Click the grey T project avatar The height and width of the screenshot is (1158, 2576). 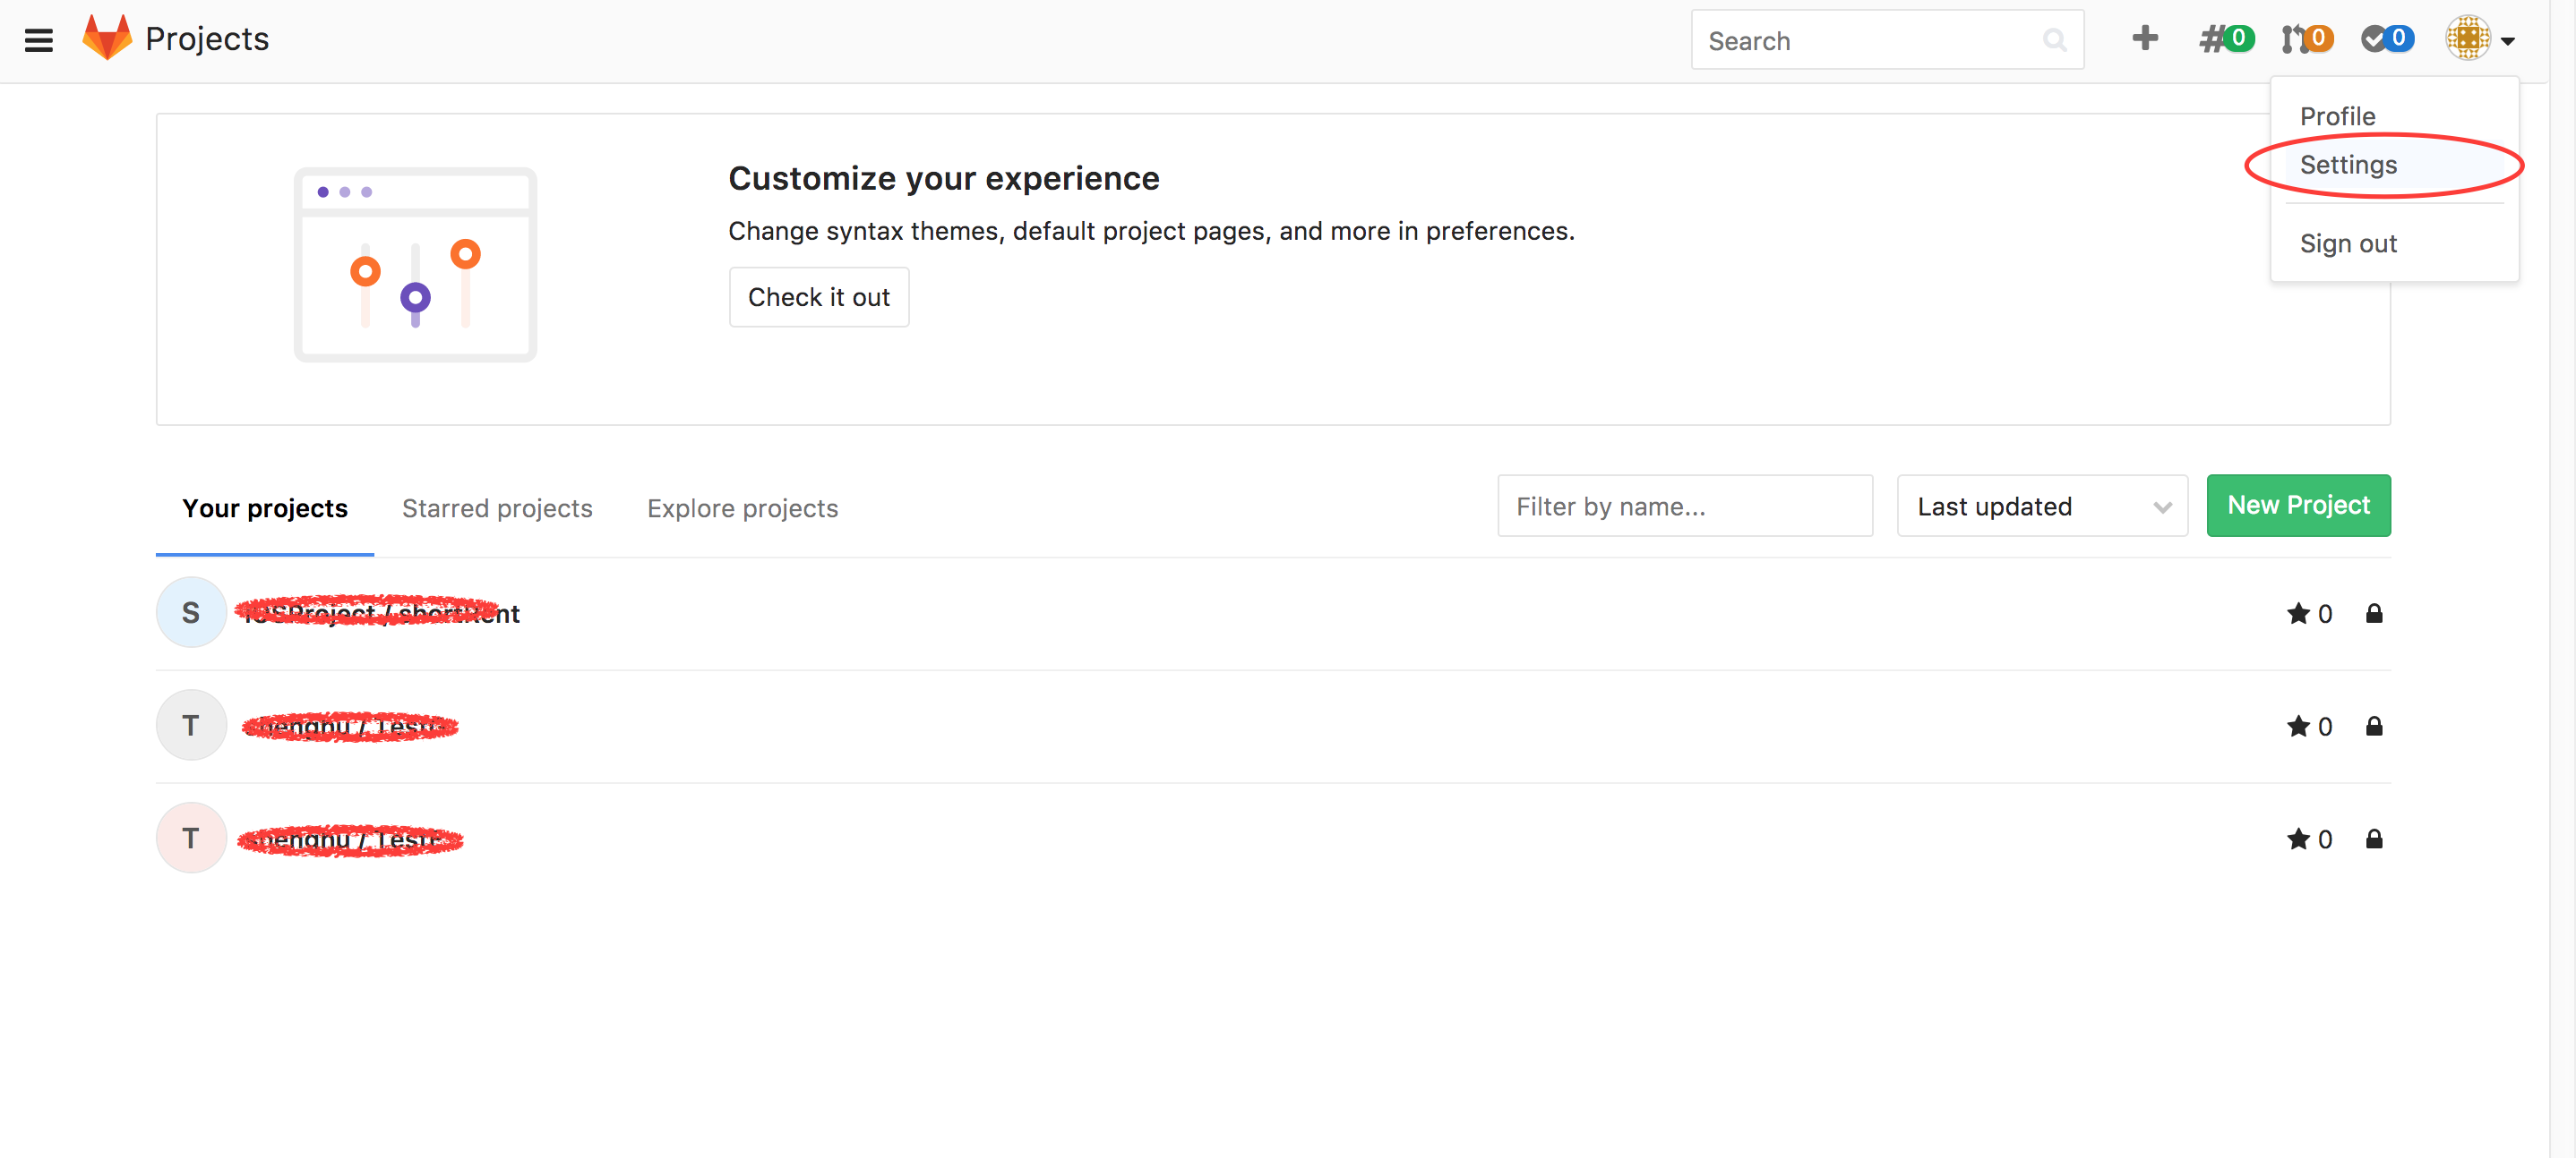[191, 726]
